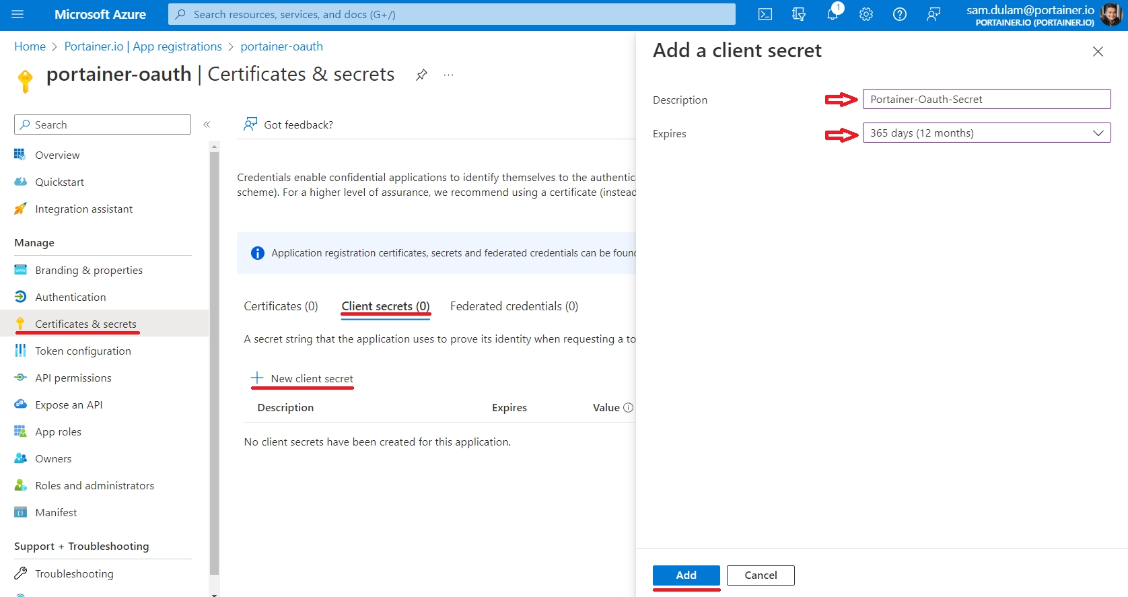Open the Directories and subscriptions filter icon

[x=799, y=15]
